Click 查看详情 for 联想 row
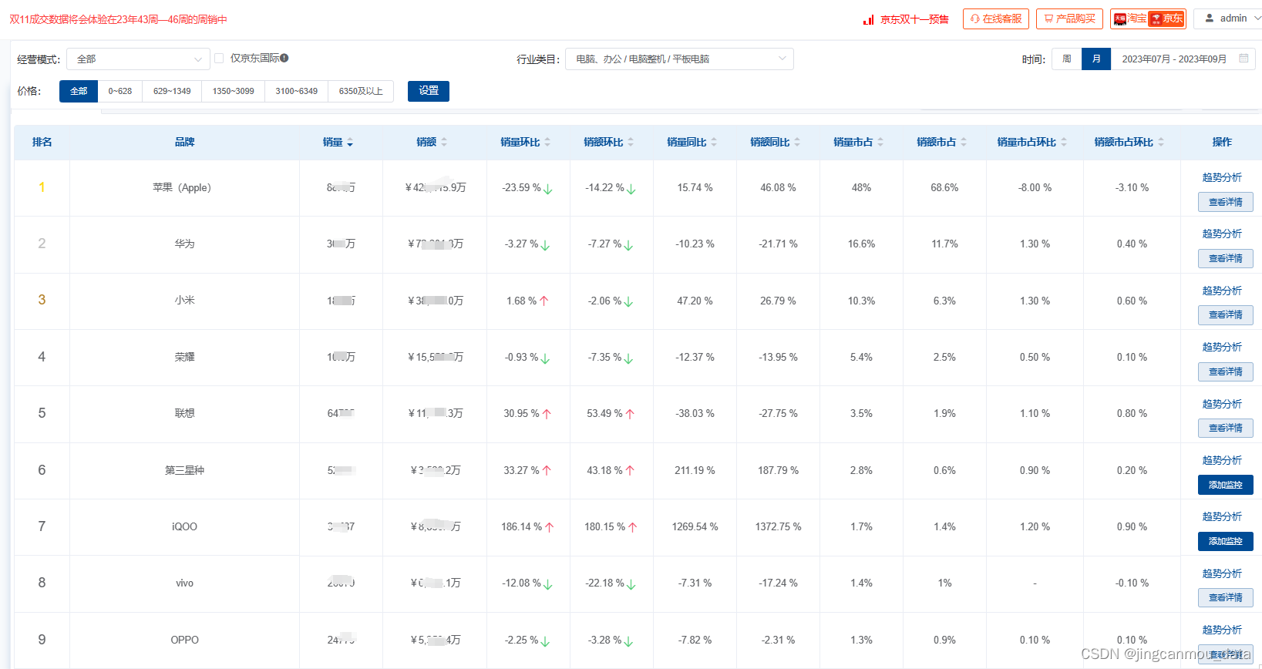Viewport: 1262px width, 669px height. [1226, 428]
